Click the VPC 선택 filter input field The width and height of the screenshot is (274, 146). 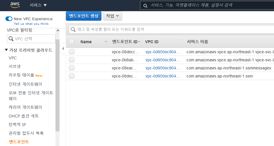click(x=31, y=39)
